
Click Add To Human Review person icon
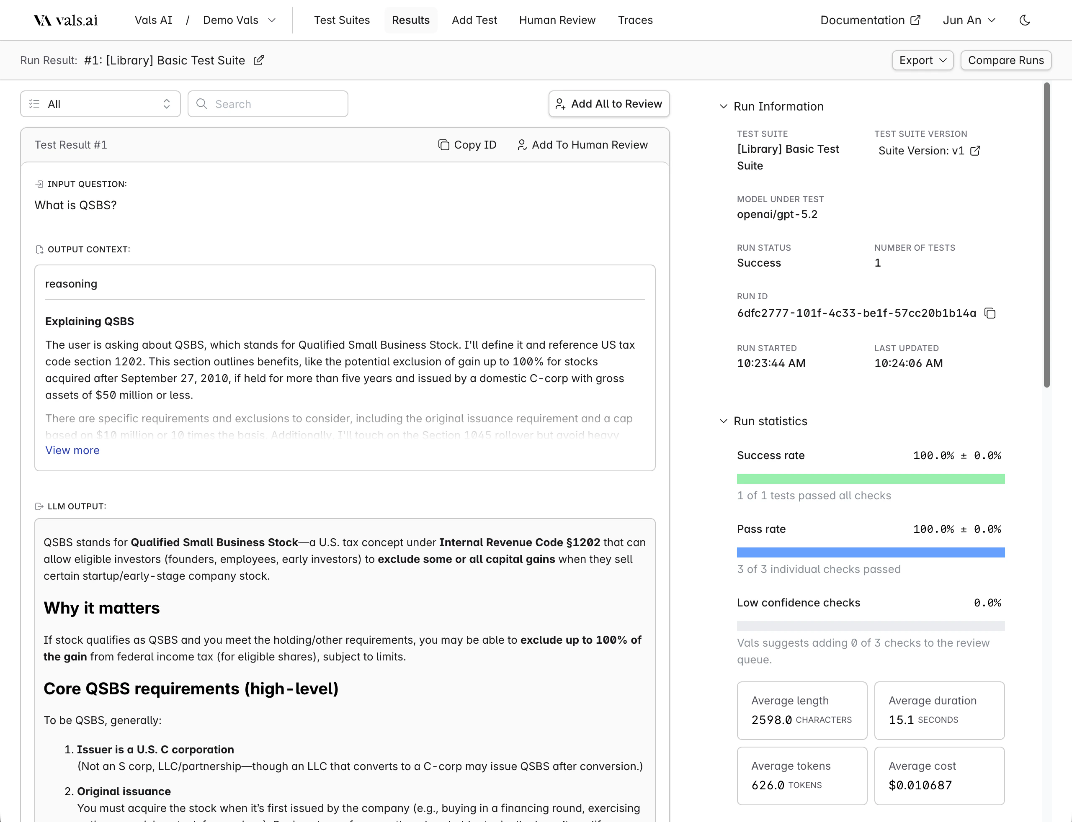[522, 145]
